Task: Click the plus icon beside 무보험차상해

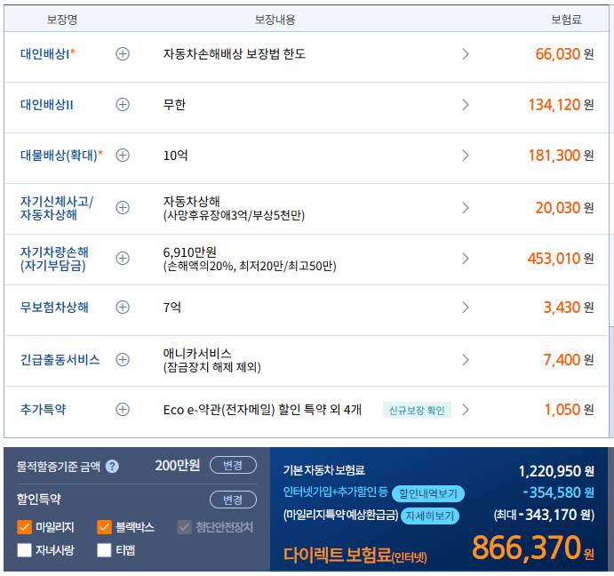Action: click(123, 308)
